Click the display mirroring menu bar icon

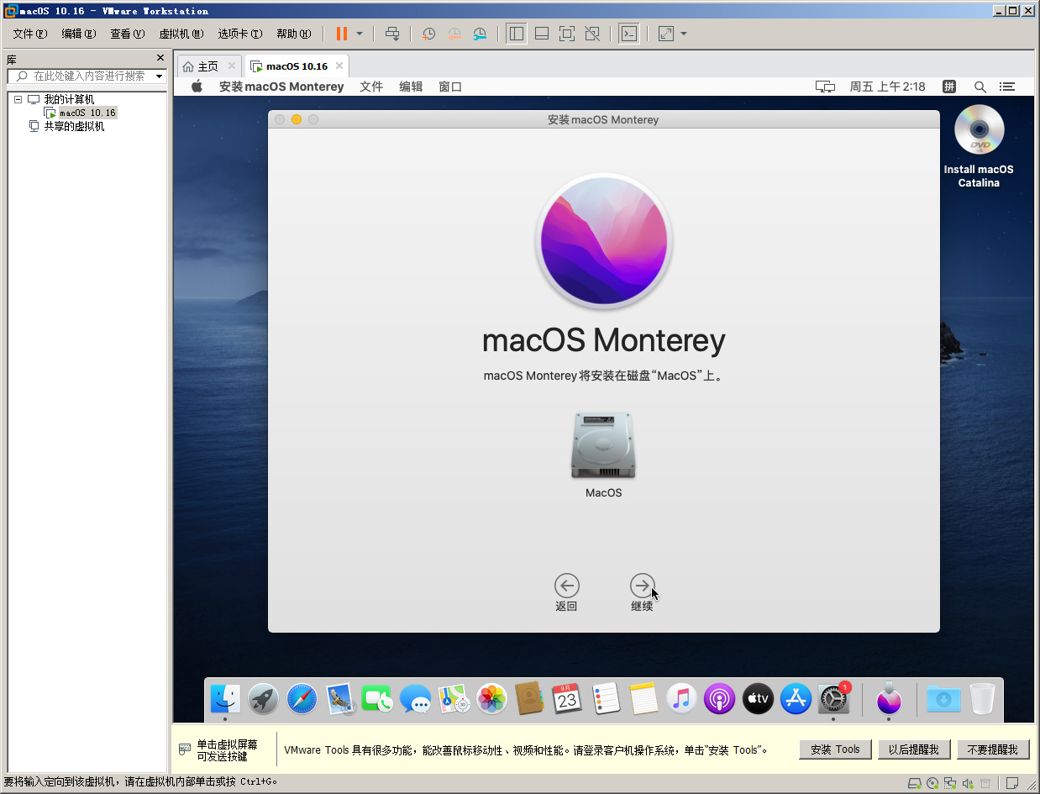(825, 87)
